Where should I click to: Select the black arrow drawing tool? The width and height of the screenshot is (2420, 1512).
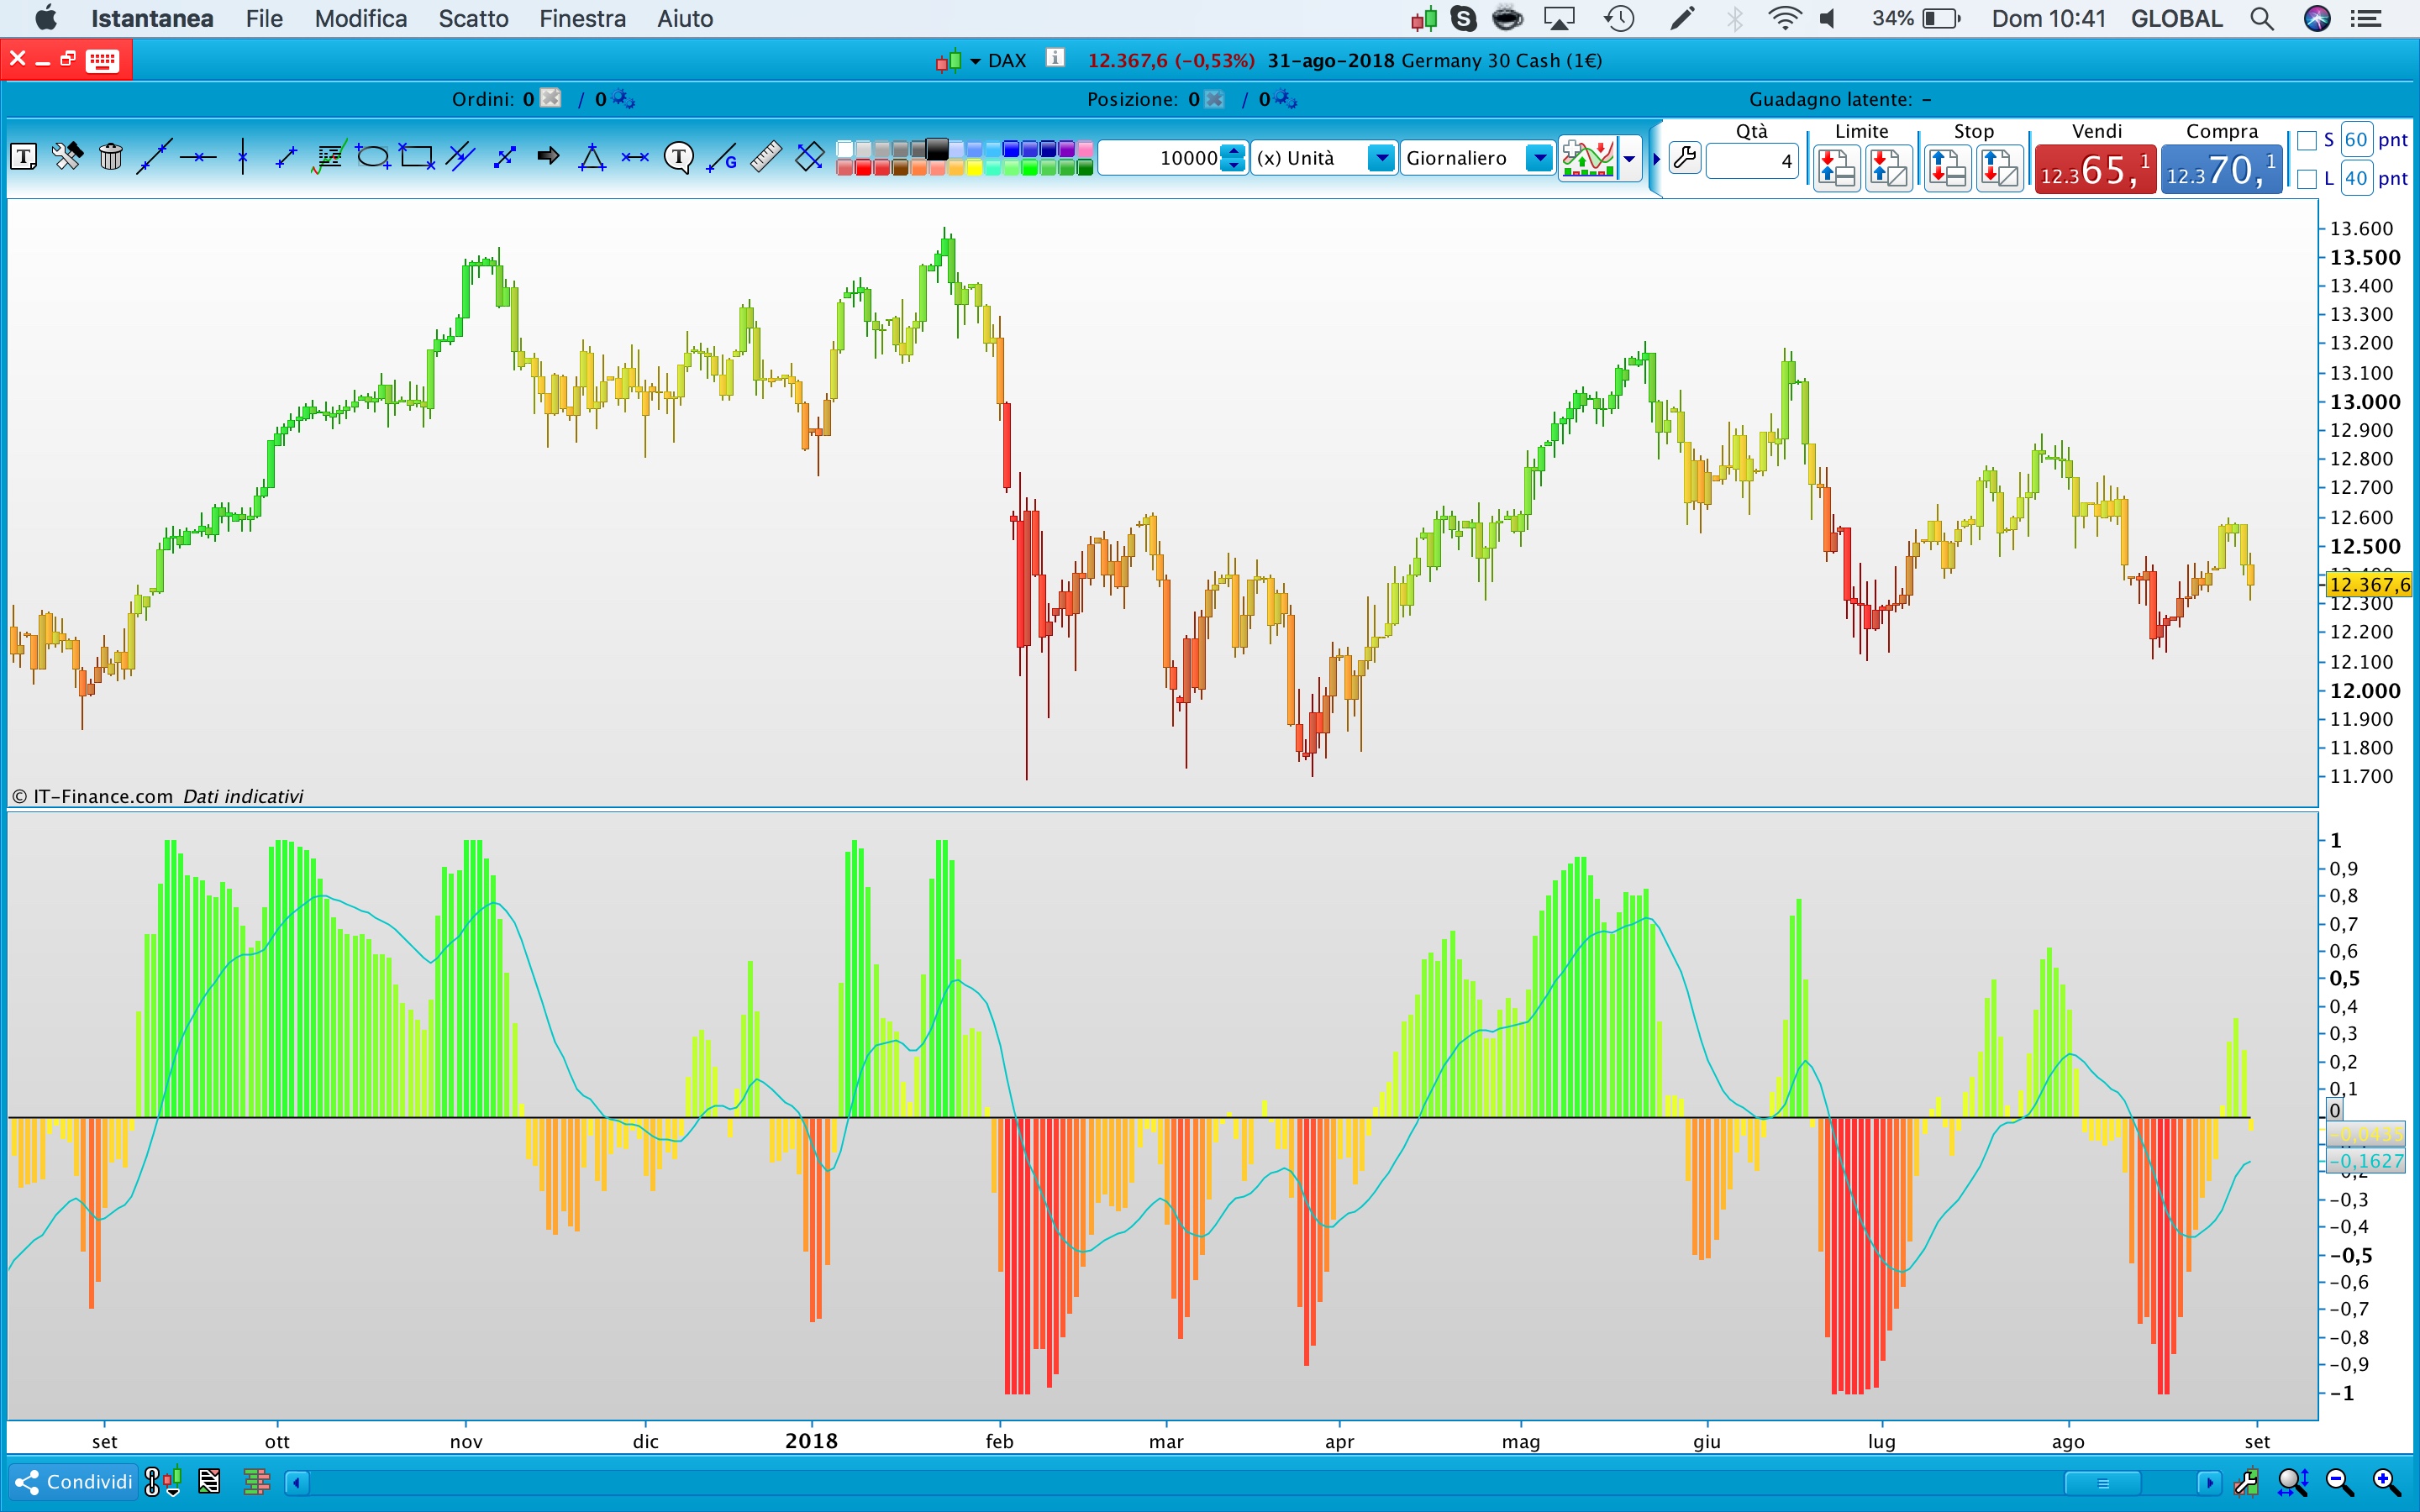click(x=548, y=156)
